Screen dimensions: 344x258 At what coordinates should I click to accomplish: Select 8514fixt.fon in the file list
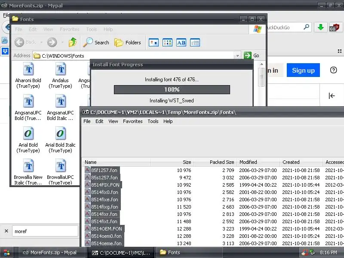(104, 221)
